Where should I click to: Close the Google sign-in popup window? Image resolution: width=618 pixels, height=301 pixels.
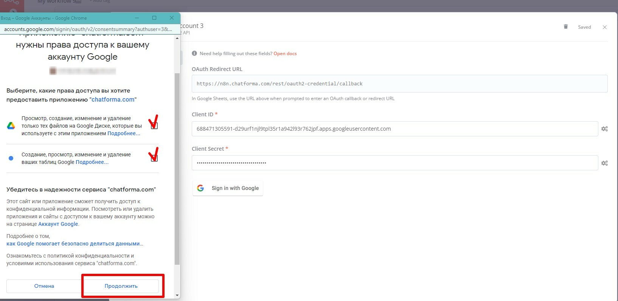[172, 18]
